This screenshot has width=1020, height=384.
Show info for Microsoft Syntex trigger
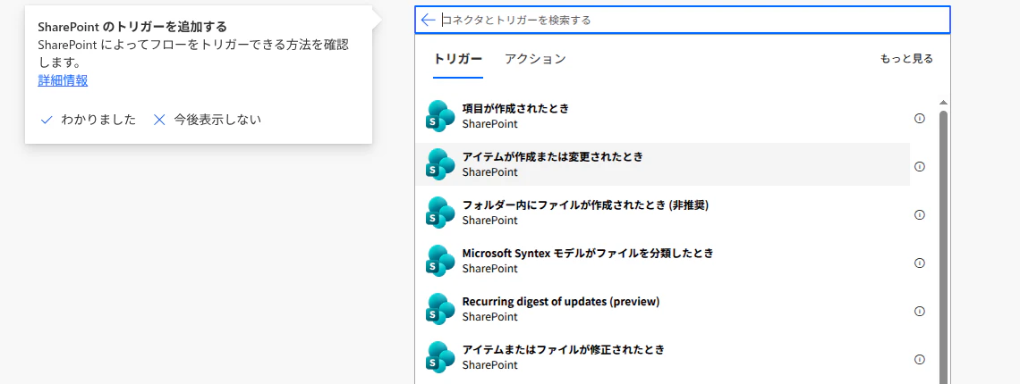click(920, 263)
